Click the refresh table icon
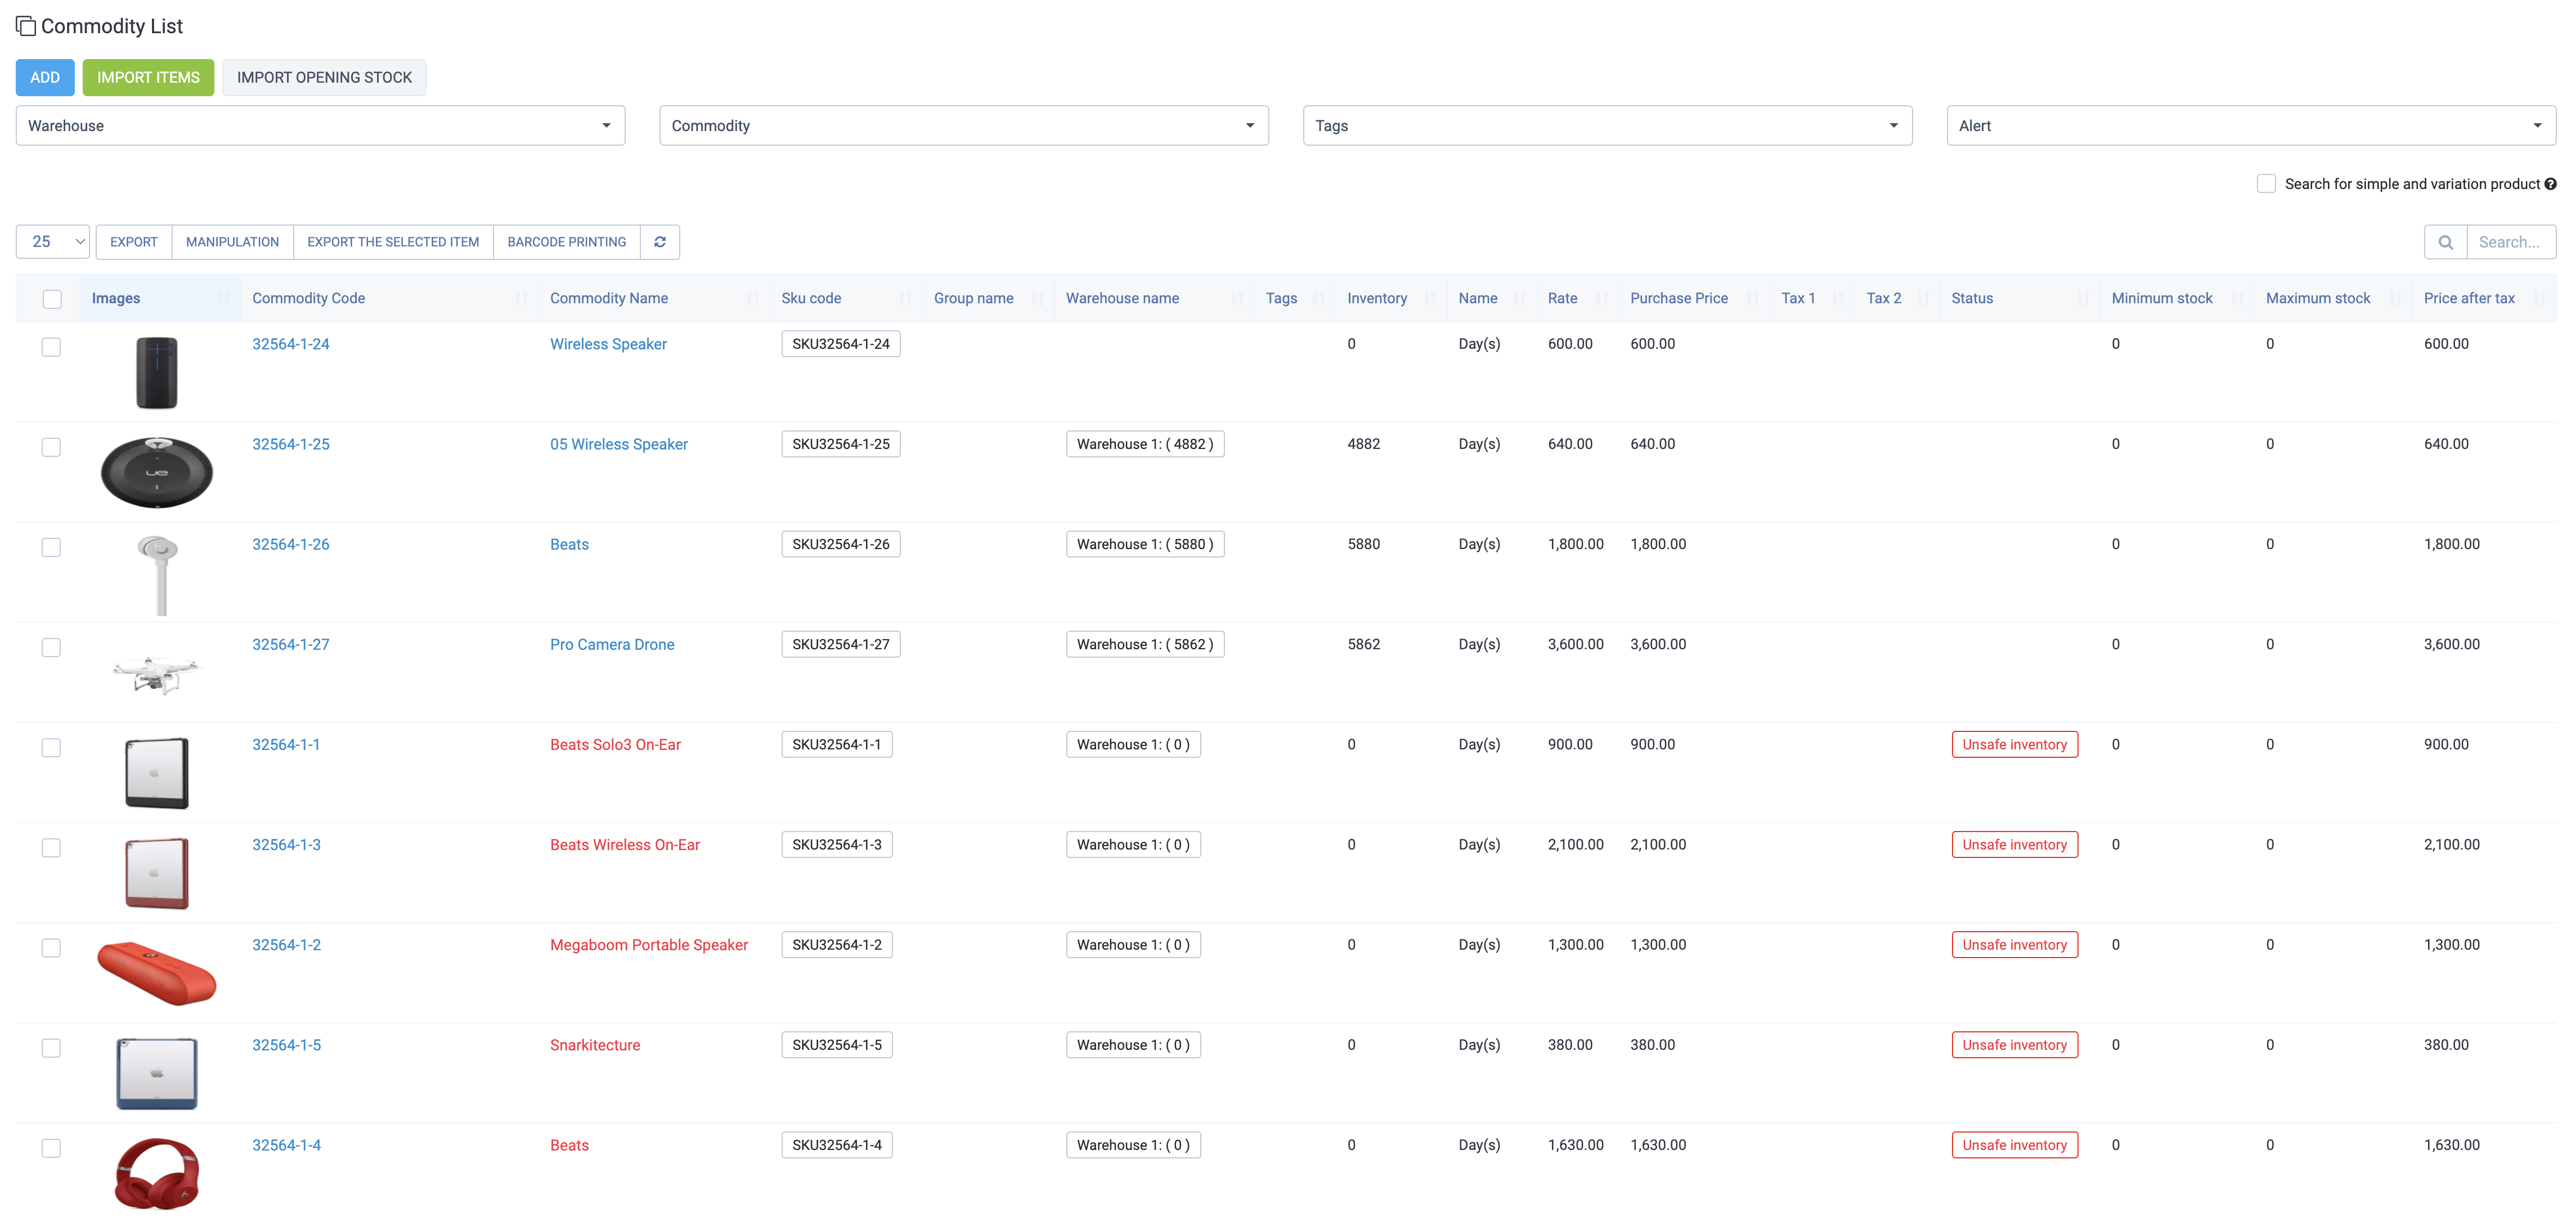The image size is (2576, 1222). (x=660, y=242)
